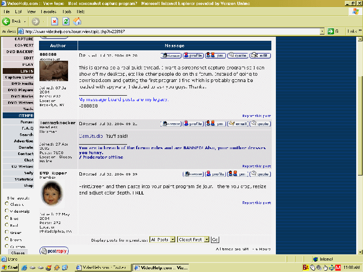
Task: Select the Red layout radio button
Action: [x=7, y=225]
